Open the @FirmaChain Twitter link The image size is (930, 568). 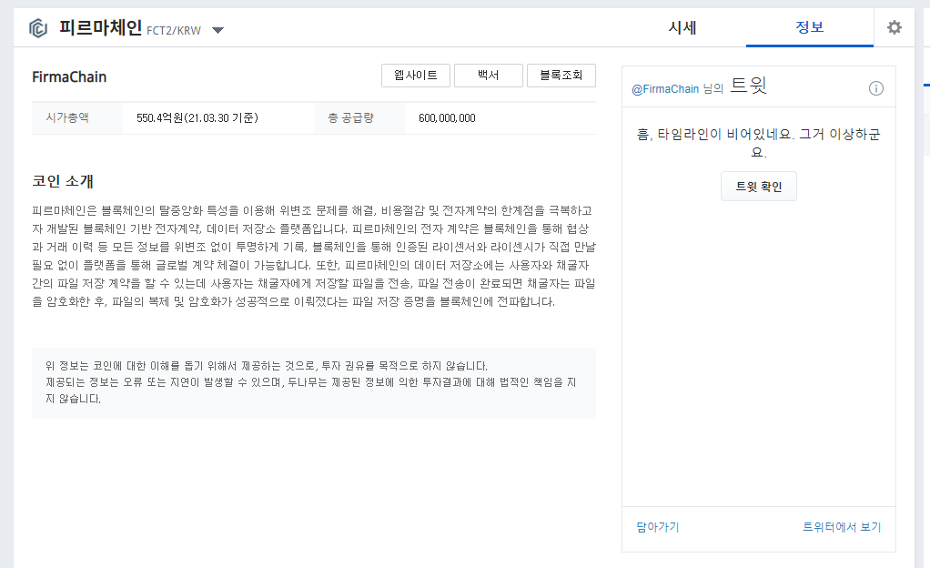[x=665, y=89]
